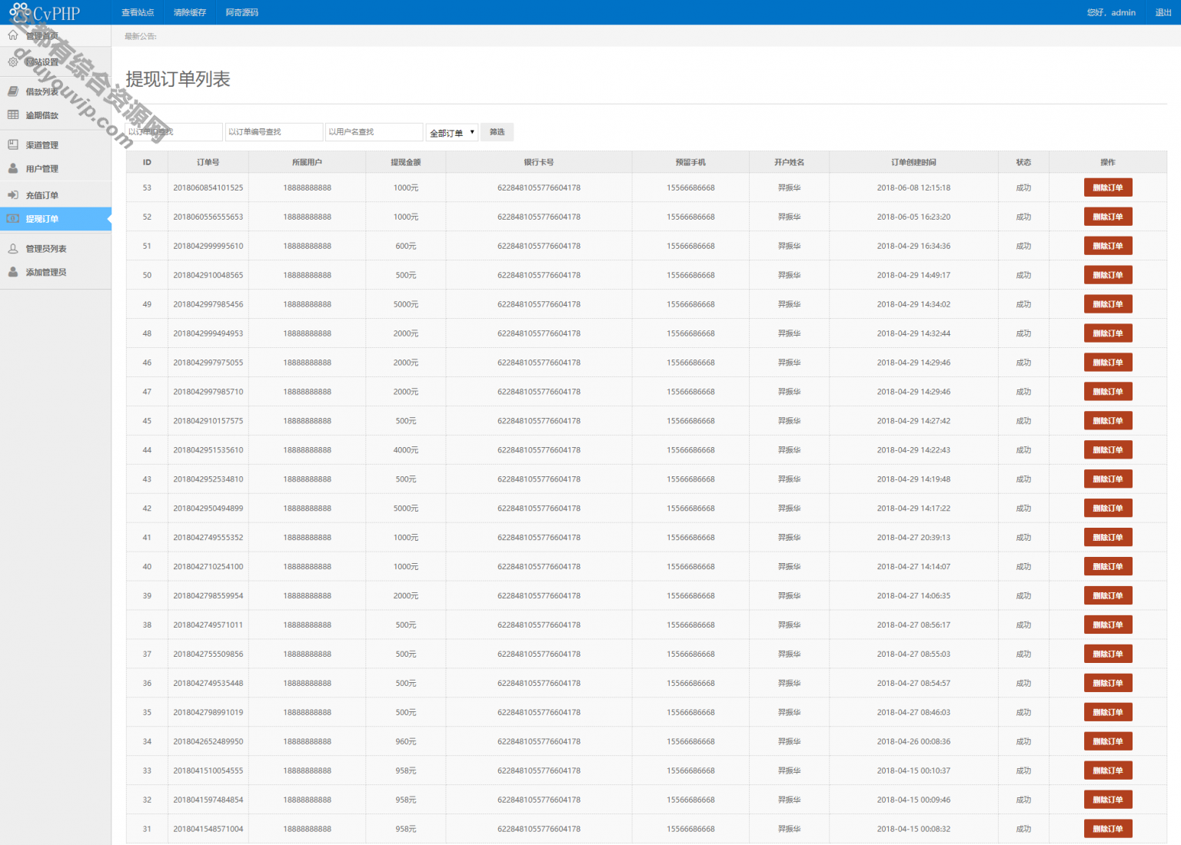Delete order ID 39

coord(1108,596)
